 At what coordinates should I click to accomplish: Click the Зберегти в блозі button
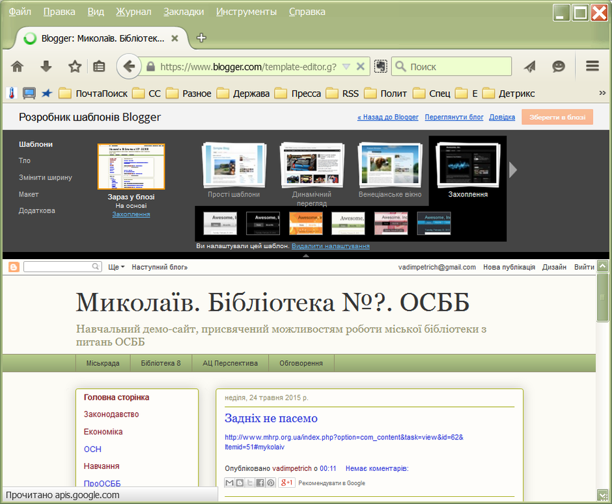(557, 117)
